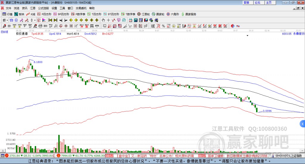Image resolution: width=305 pixels, height=164 pixels.
Task: Click the 论坛 forum button
Action: pos(259,2)
